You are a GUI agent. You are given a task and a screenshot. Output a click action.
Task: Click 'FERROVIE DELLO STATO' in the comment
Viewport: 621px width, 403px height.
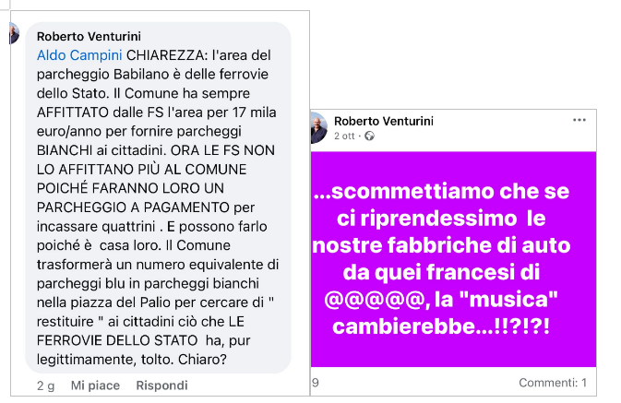click(x=117, y=340)
